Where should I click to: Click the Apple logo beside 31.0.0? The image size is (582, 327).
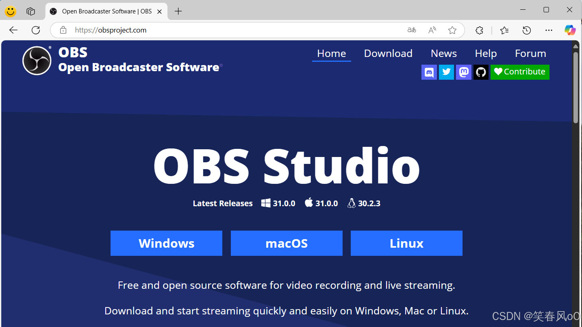[x=309, y=203]
